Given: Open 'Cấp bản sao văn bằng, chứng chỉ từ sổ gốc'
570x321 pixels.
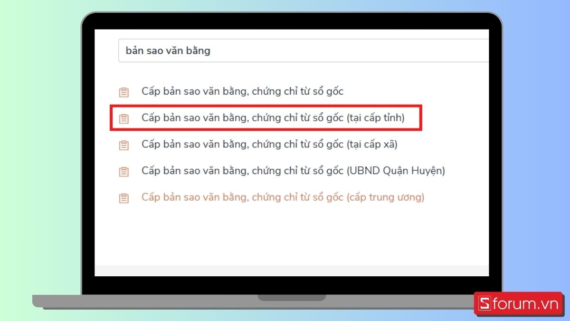Looking at the screenshot, I should (x=242, y=91).
